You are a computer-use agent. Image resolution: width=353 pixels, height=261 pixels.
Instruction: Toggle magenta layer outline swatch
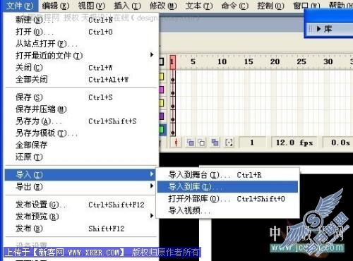pos(162,90)
